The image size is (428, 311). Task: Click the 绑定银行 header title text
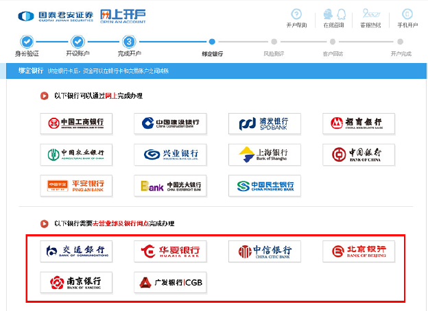(31, 71)
